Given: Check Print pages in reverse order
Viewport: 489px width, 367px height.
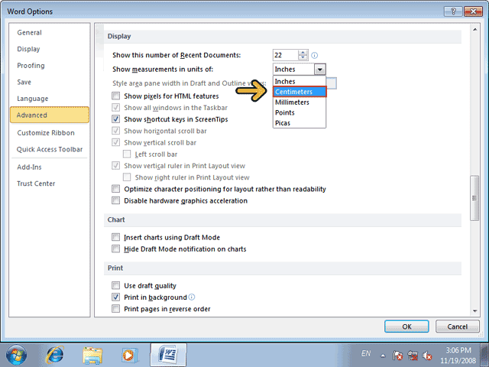Looking at the screenshot, I should (x=115, y=309).
